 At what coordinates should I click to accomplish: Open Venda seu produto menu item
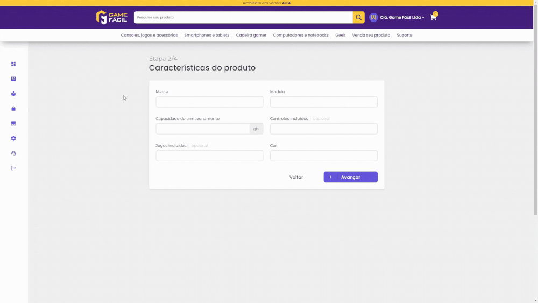[x=371, y=35]
